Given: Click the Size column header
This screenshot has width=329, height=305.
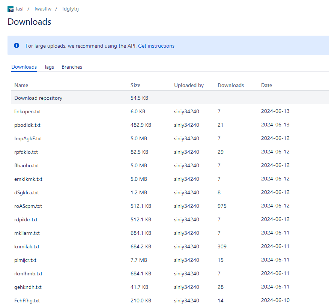Looking at the screenshot, I should [x=135, y=86].
